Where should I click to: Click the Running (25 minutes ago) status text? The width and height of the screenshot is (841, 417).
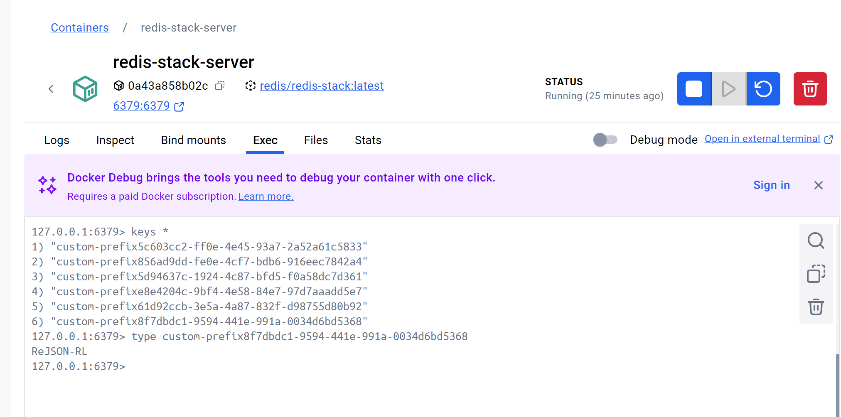click(604, 96)
